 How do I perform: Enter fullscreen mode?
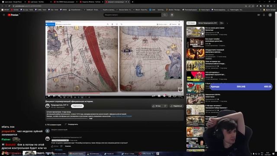tap(180, 96)
